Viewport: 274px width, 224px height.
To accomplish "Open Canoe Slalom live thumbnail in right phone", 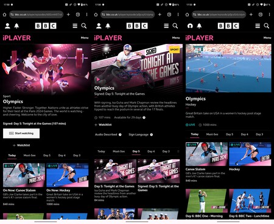I will (x=206, y=154).
